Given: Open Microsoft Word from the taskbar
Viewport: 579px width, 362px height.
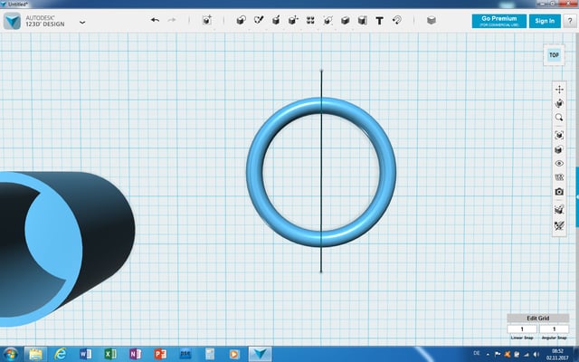Looking at the screenshot, I should [85, 354].
